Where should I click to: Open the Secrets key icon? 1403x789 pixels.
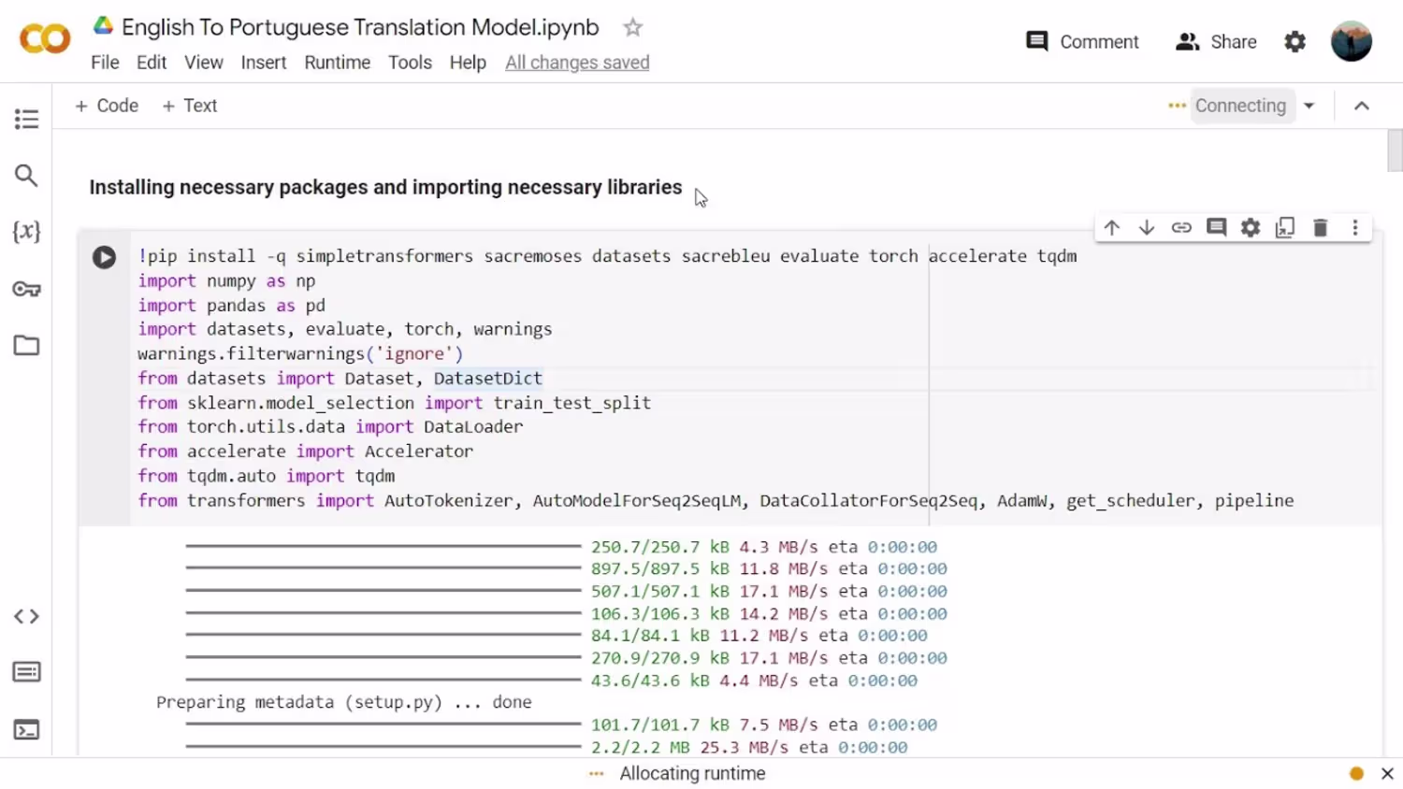26,289
